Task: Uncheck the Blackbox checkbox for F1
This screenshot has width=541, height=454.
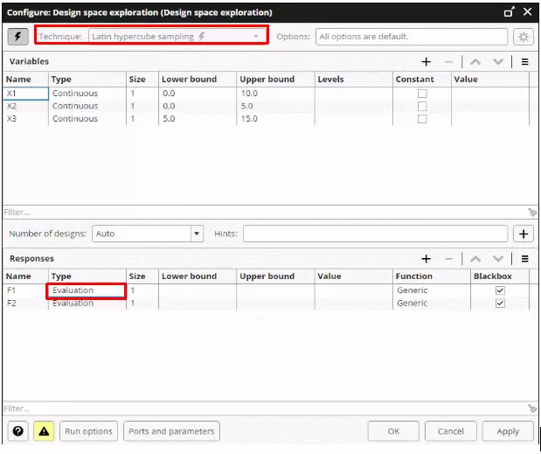Action: pos(500,290)
